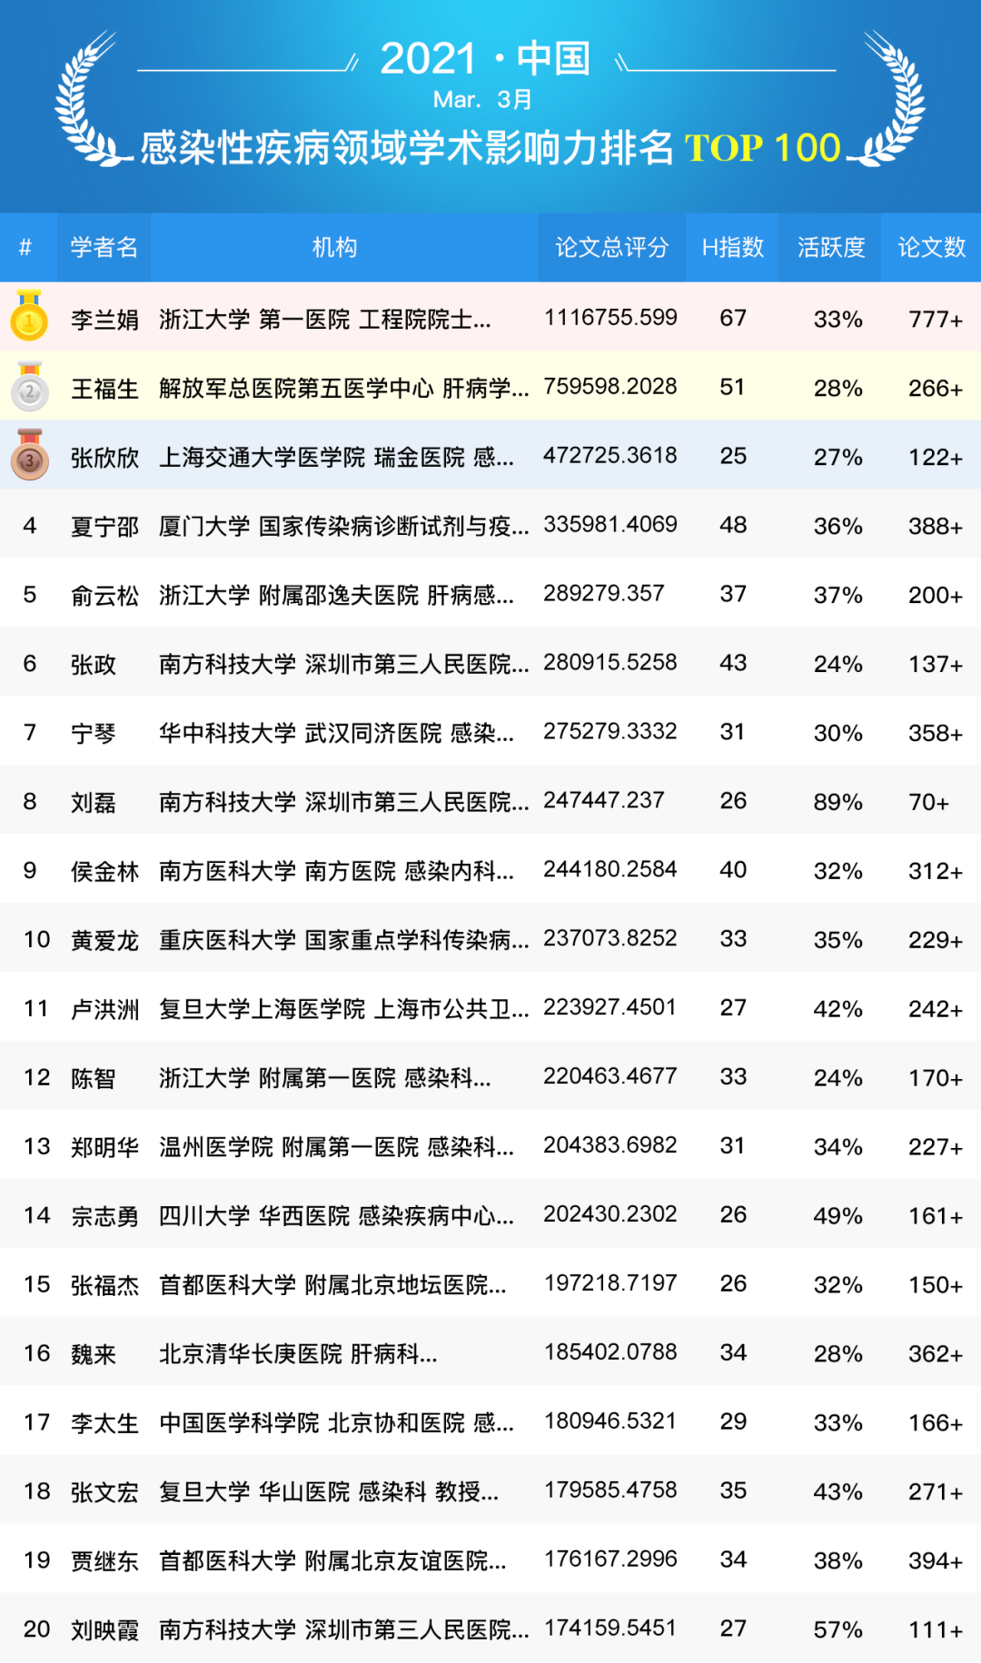Click the score 1116755.599
This screenshot has width=981, height=1663.
click(610, 318)
